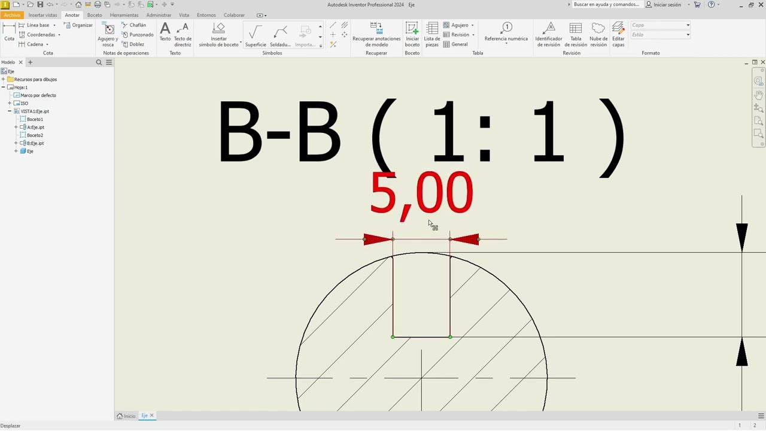766x431 pixels.
Task: Click Insertar símbolo de boceto
Action: tap(219, 35)
